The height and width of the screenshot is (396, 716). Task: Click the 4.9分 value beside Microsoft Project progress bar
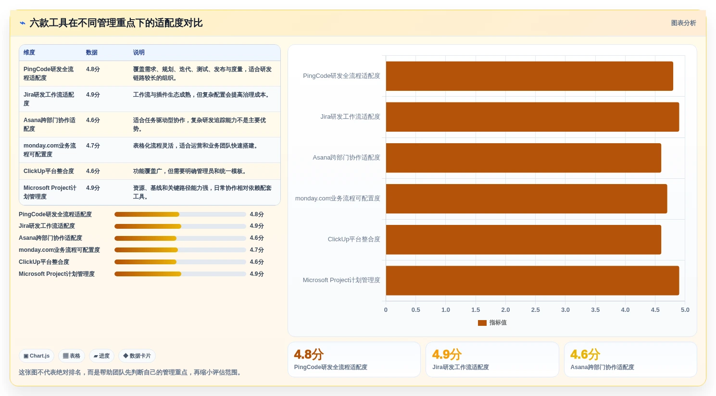[257, 274]
